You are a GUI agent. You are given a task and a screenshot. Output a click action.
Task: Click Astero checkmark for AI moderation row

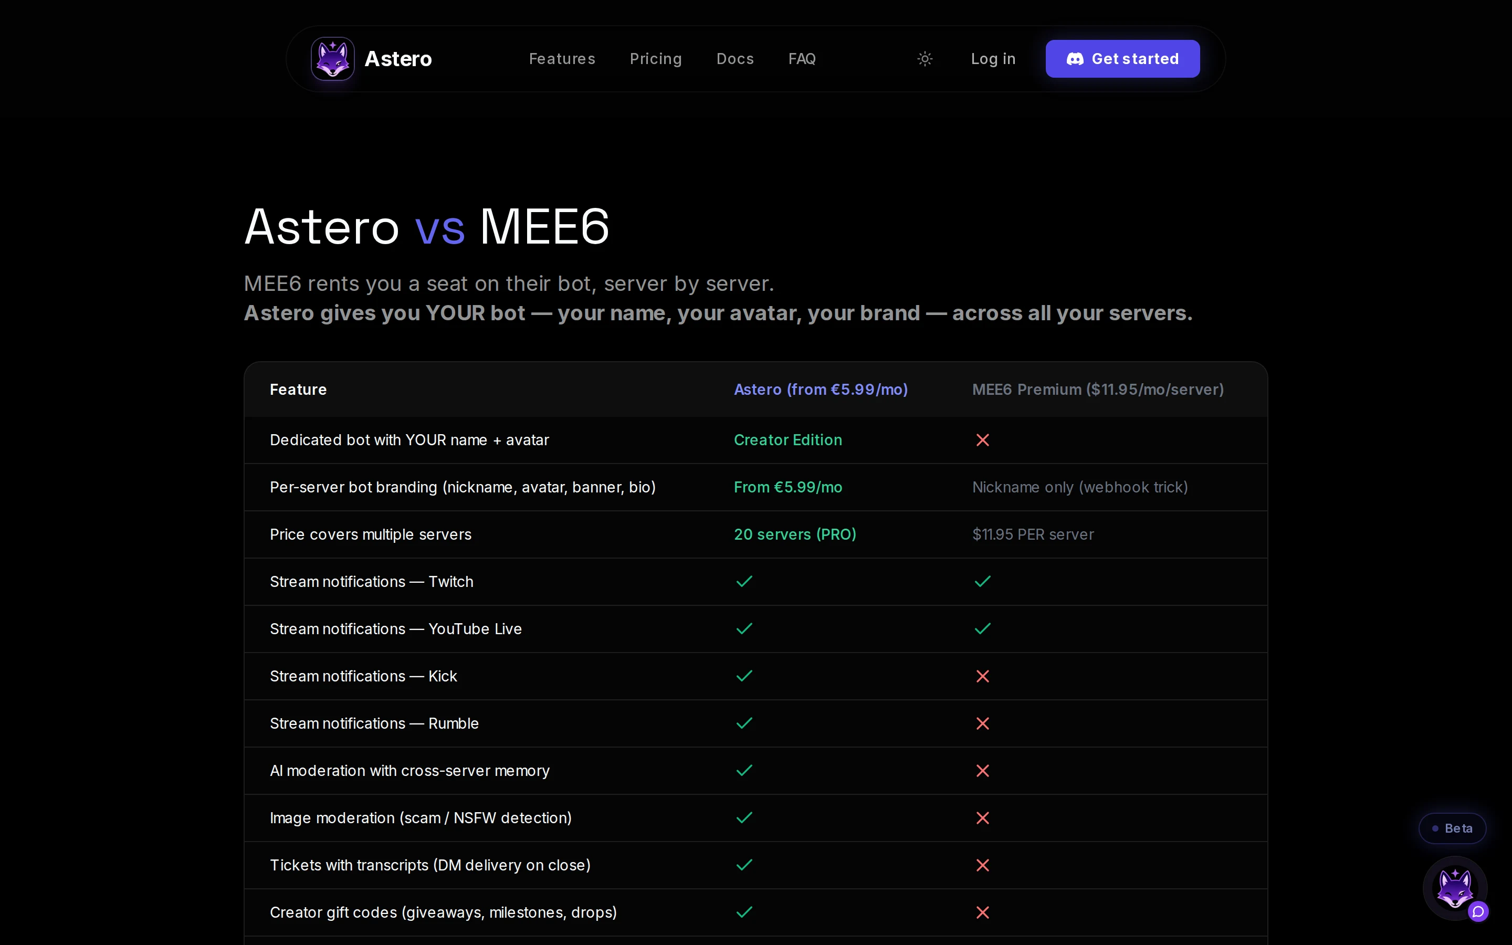point(744,771)
